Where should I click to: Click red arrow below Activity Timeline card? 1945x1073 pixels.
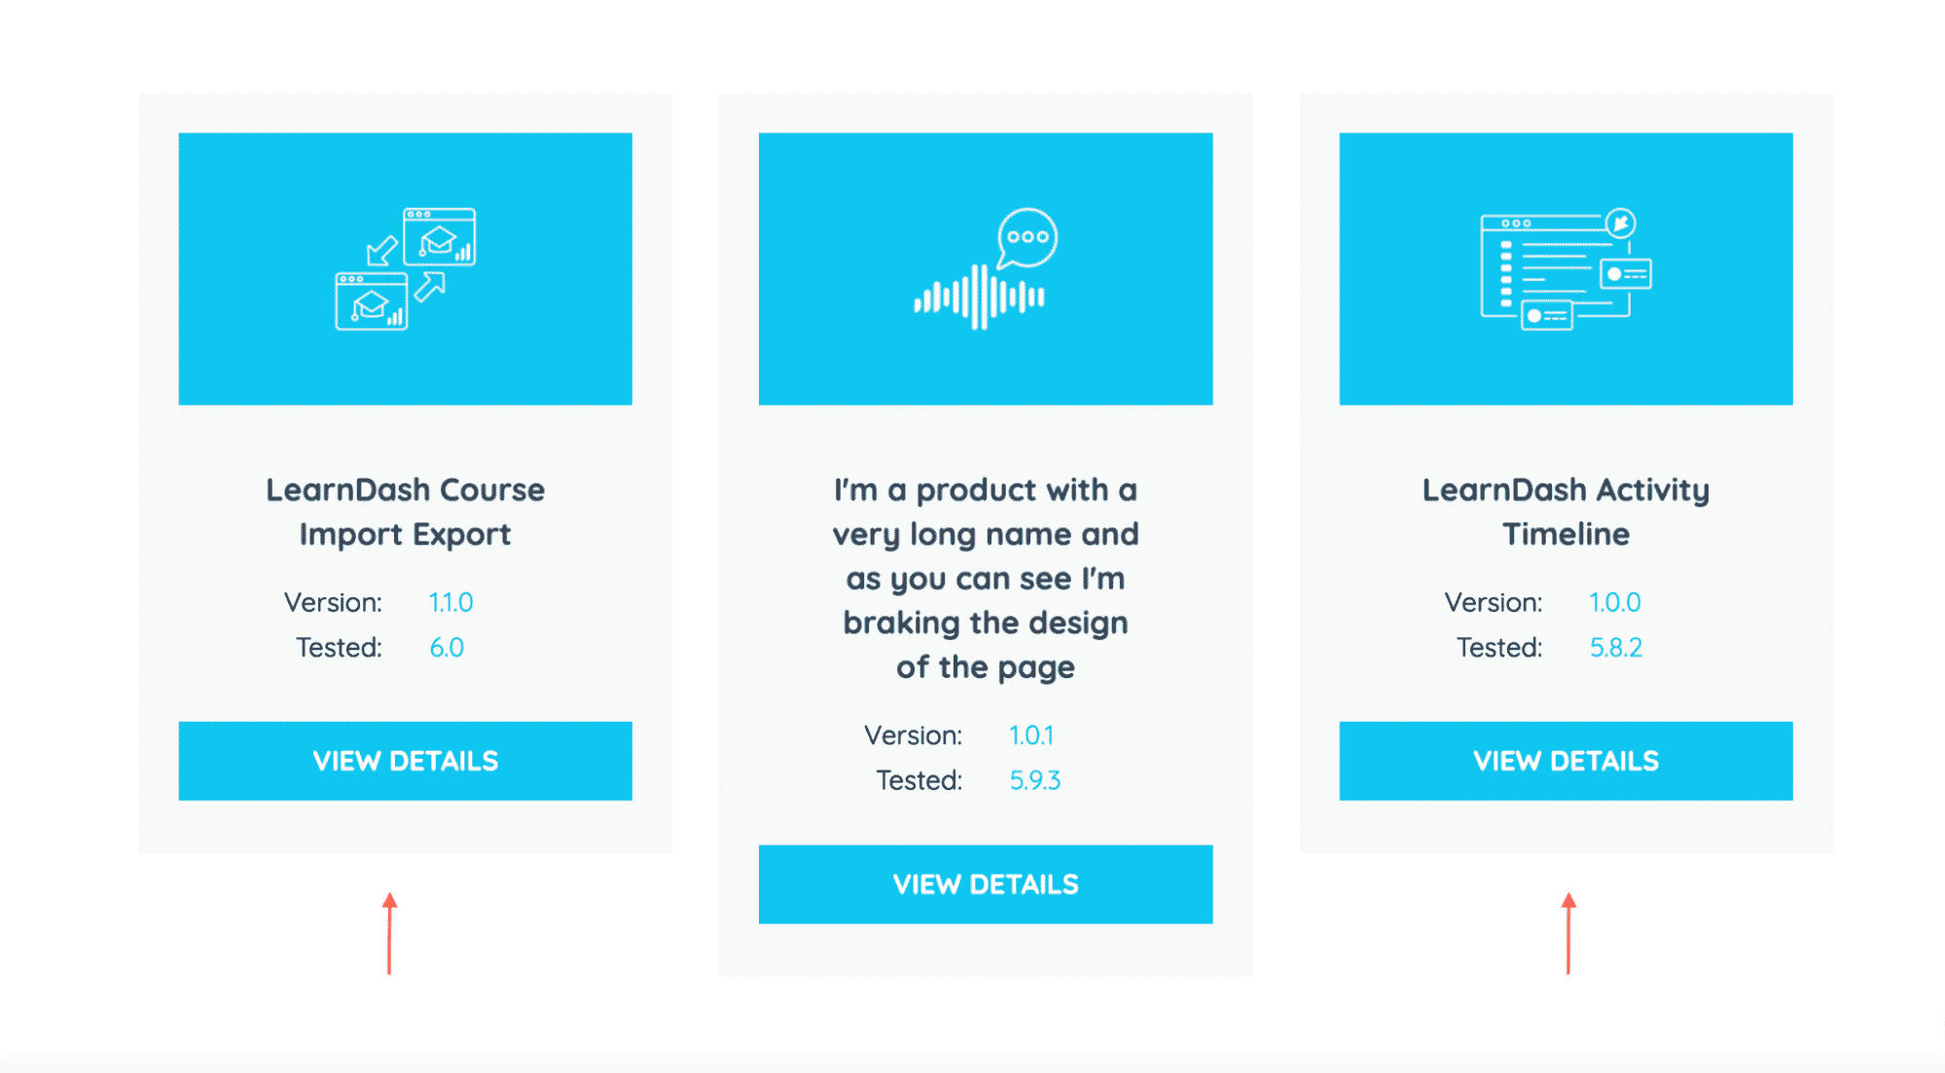coord(1568,933)
